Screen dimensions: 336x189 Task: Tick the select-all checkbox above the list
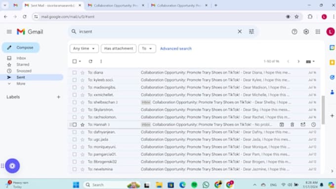(x=74, y=61)
